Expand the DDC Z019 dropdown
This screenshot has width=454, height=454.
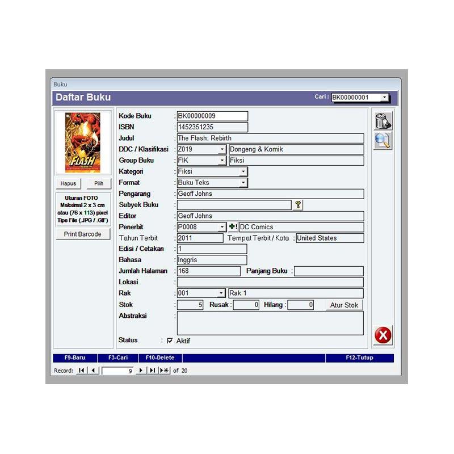(x=222, y=149)
